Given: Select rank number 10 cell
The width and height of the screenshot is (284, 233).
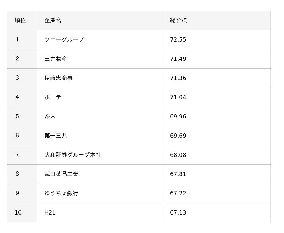Looking at the screenshot, I should pos(18,212).
